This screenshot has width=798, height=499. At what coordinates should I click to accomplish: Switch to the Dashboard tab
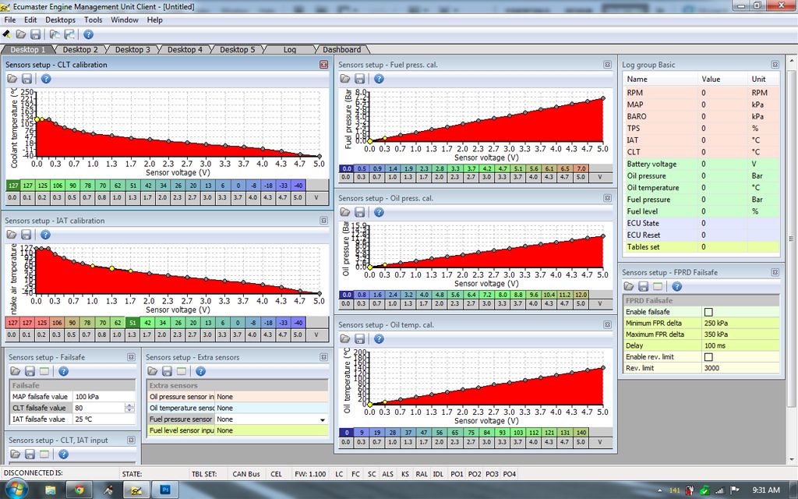point(342,49)
